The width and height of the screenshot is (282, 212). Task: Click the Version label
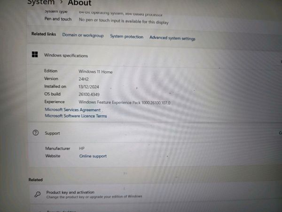pos(51,79)
